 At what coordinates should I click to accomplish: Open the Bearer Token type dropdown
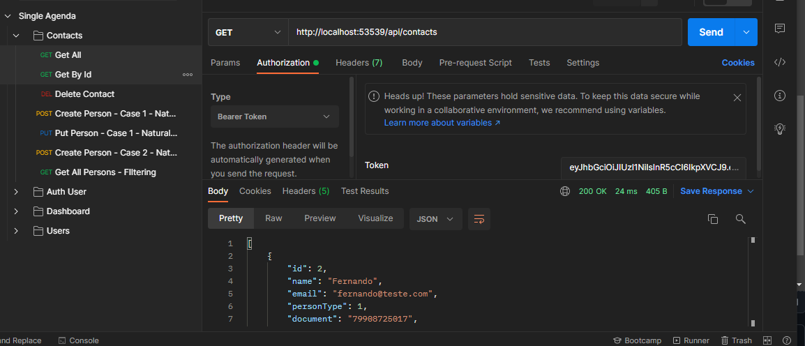click(275, 116)
